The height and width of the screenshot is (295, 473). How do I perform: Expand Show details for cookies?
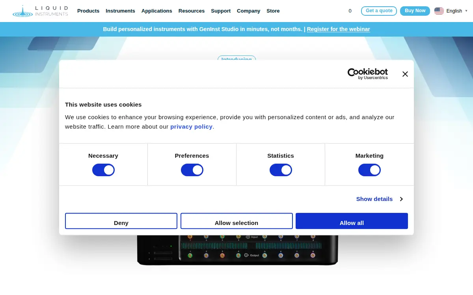(380, 199)
